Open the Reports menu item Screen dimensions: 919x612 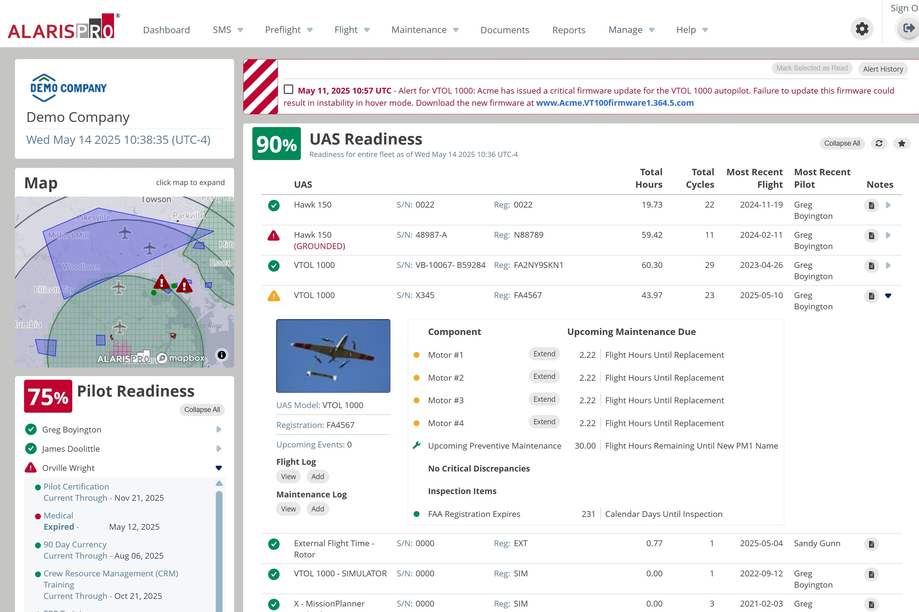568,30
